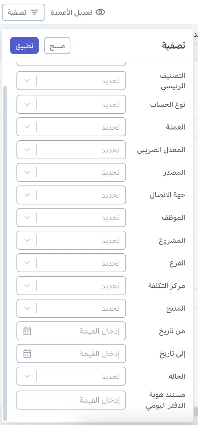
Task: Click the تطبيق button to apply filters
Action: 24,46
